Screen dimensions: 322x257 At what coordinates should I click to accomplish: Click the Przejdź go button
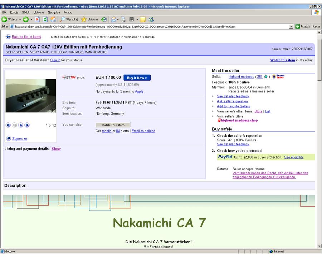click(x=302, y=26)
